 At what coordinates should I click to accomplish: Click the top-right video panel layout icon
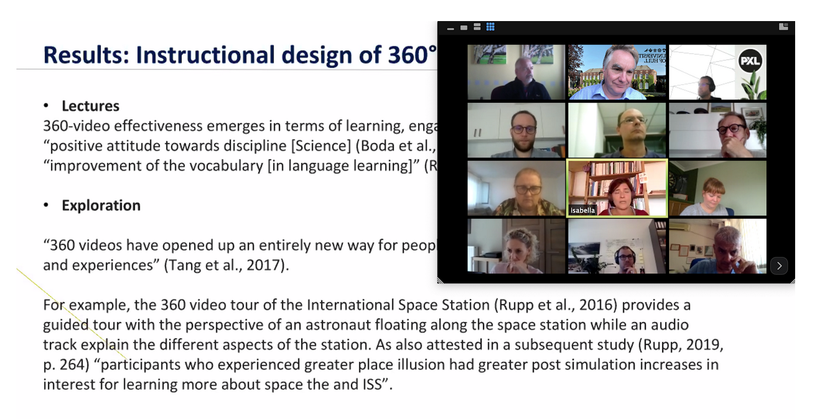tap(783, 26)
